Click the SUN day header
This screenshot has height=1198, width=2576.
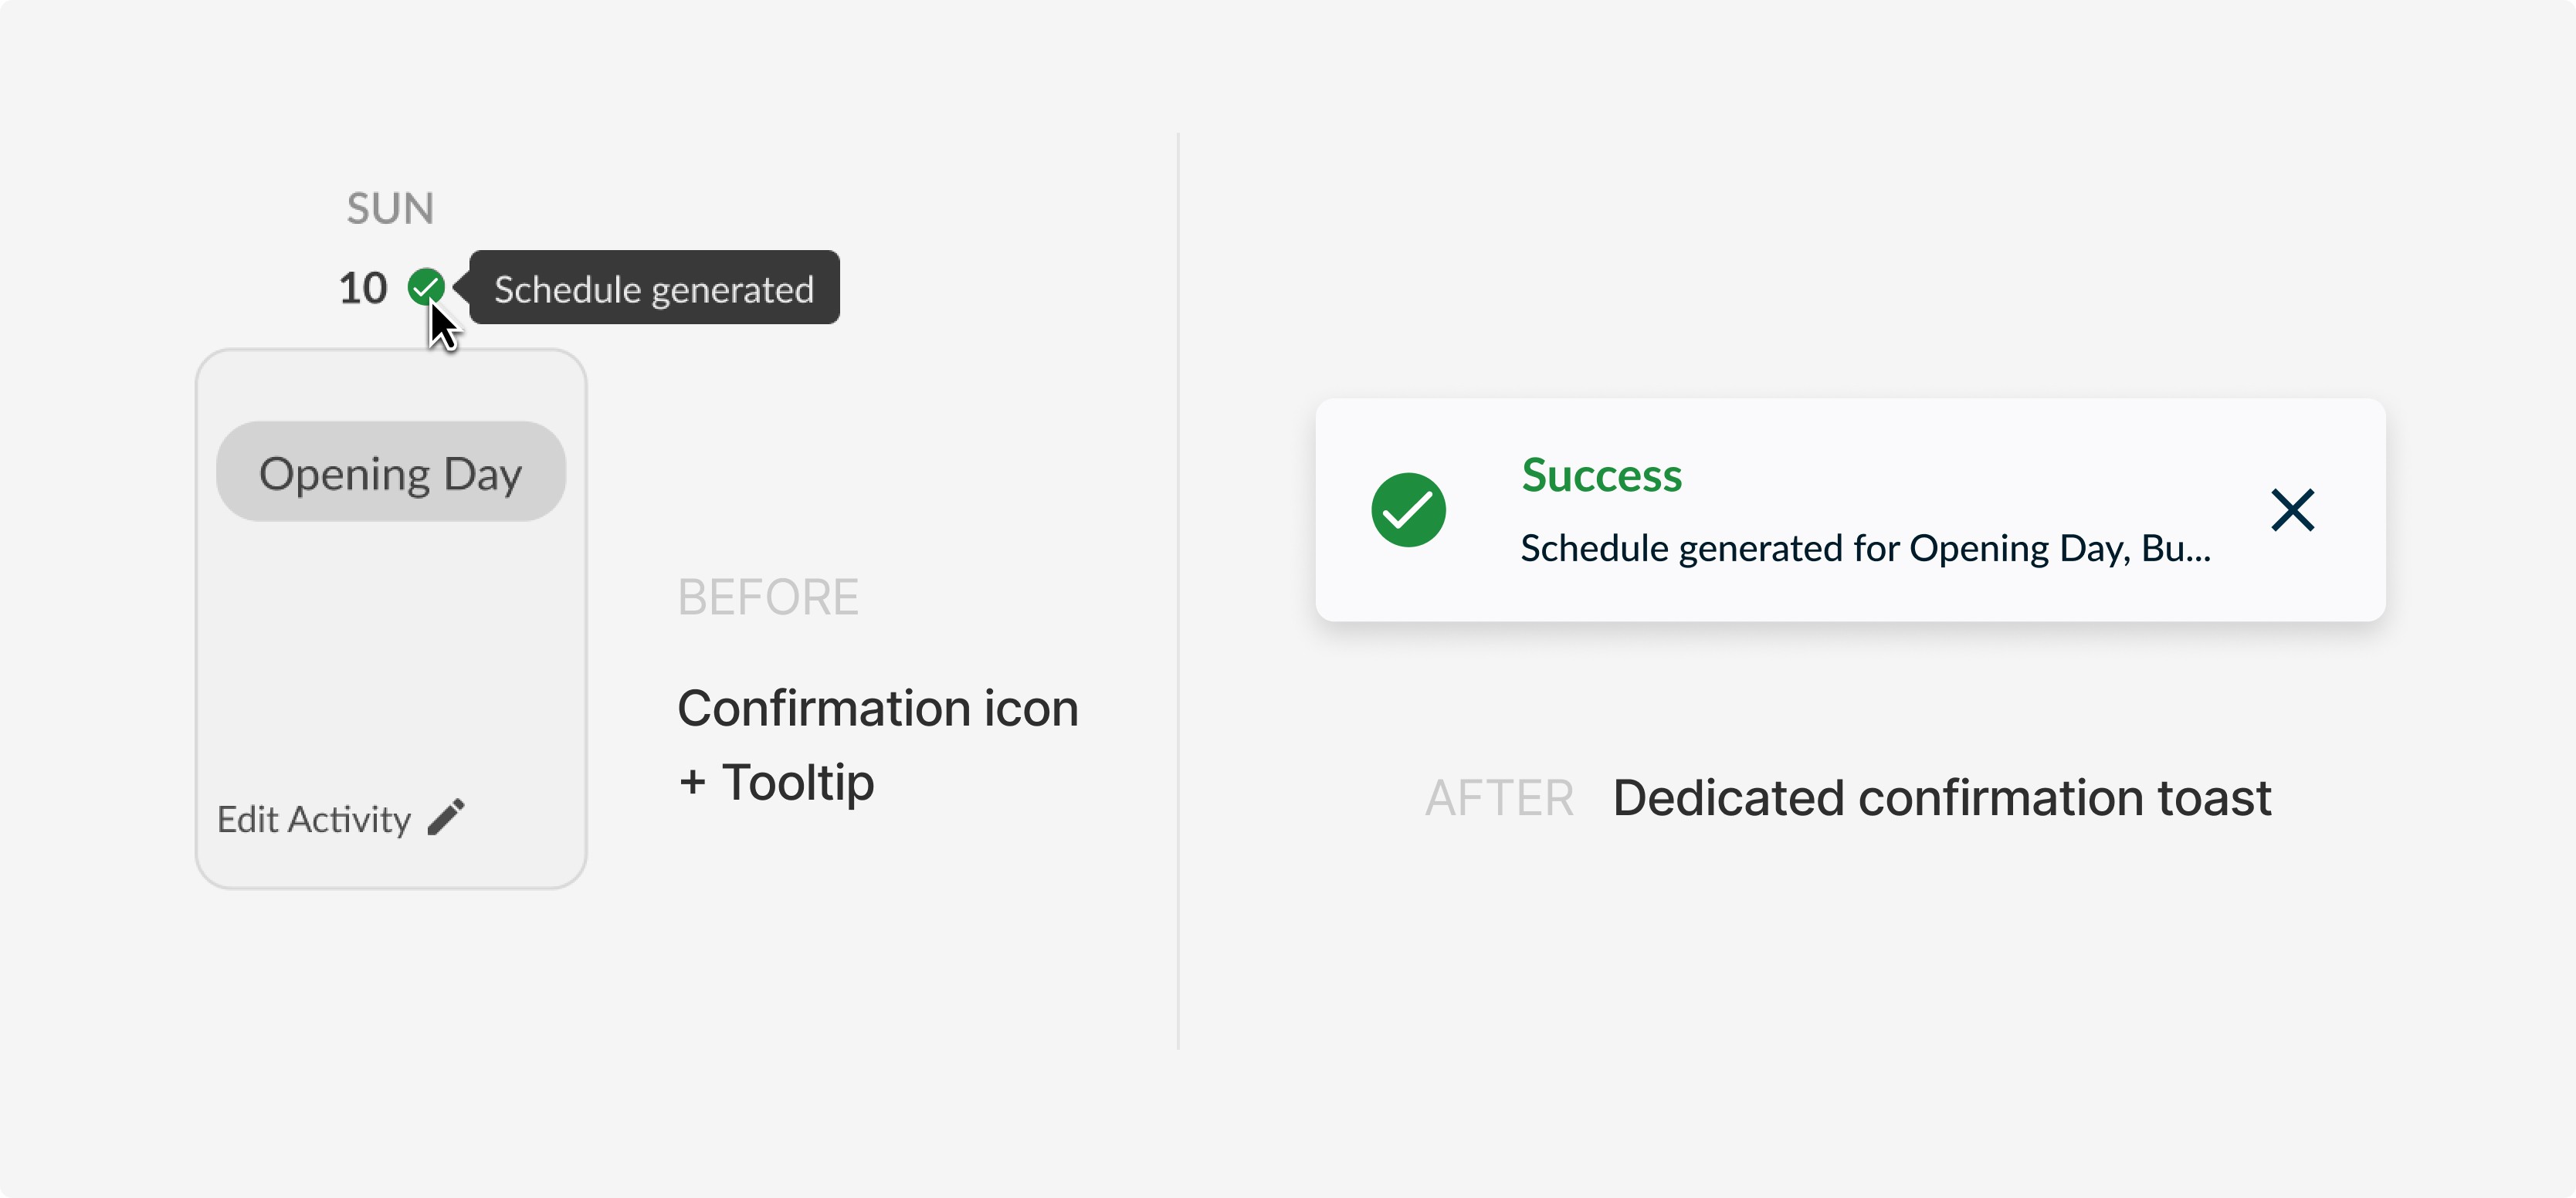click(390, 208)
